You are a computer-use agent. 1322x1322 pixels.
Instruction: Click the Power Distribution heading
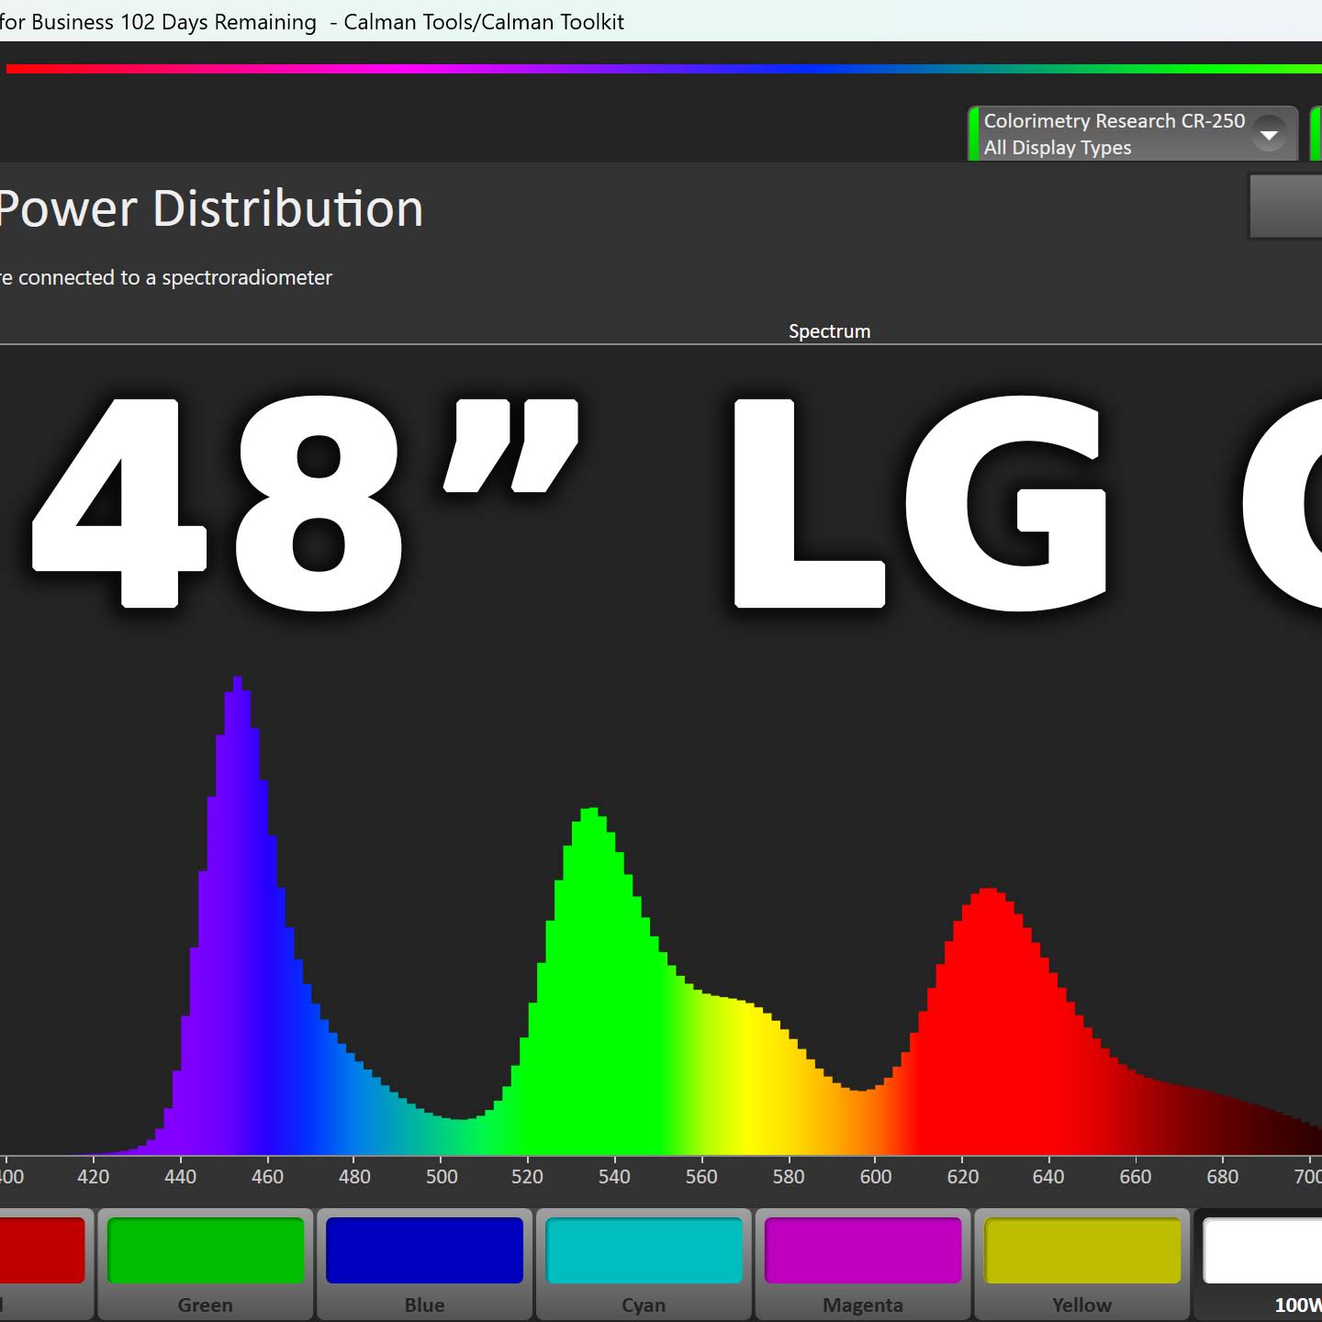[210, 208]
